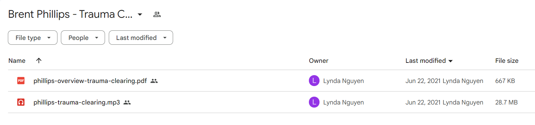Screen dimensions: 535x125
Task: Select phillips-trauma-clearing.mp3 file name
Action: 77,102
